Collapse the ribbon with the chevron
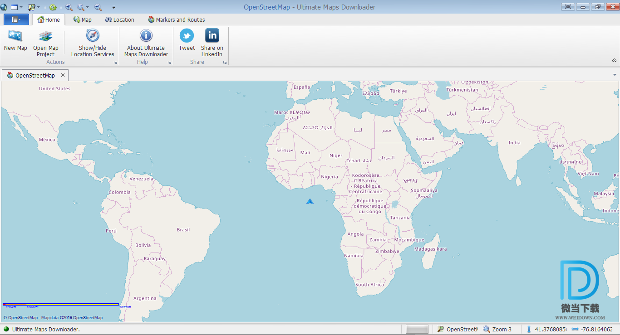 [615, 61]
